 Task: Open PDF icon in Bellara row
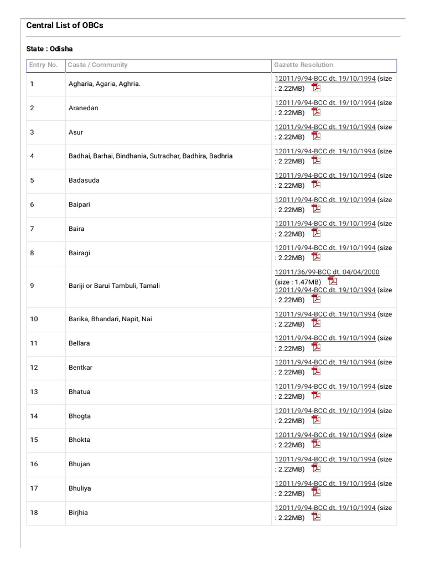click(315, 348)
